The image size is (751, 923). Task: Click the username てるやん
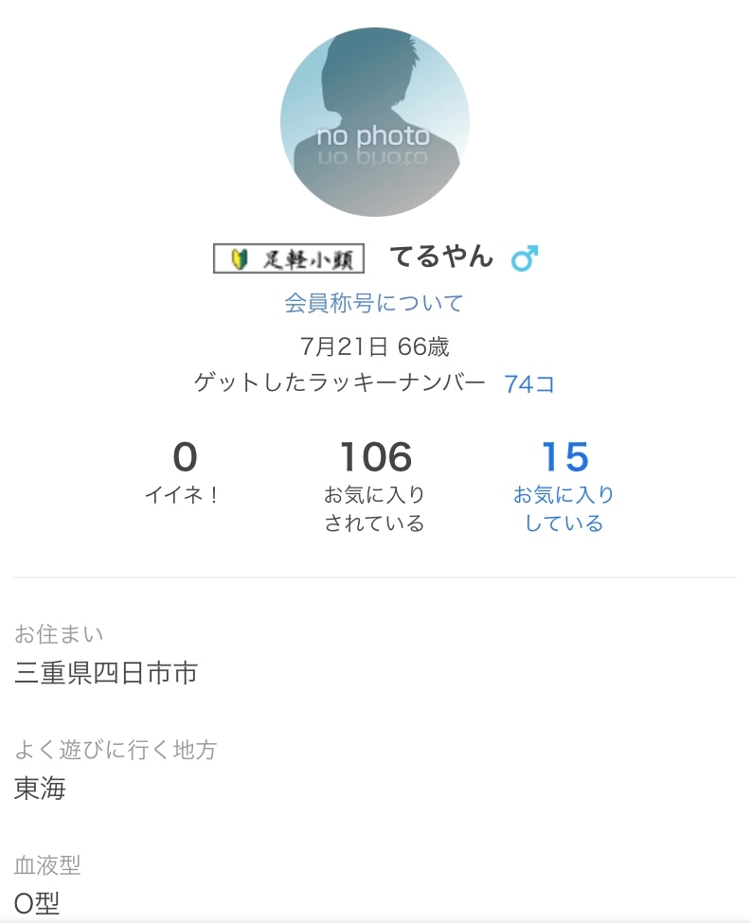[x=441, y=257]
